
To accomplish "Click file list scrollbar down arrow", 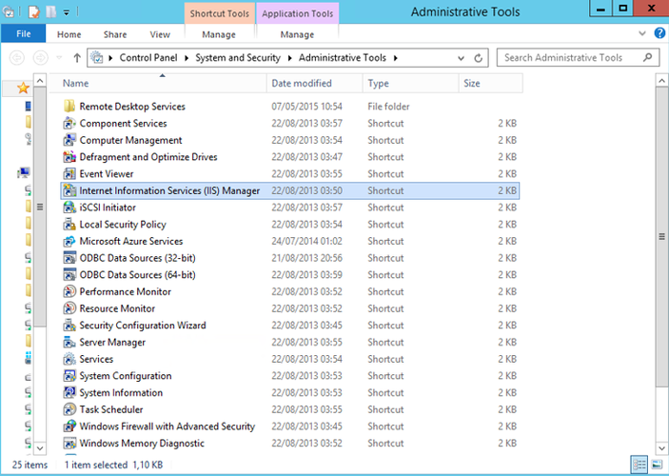I will (661, 448).
